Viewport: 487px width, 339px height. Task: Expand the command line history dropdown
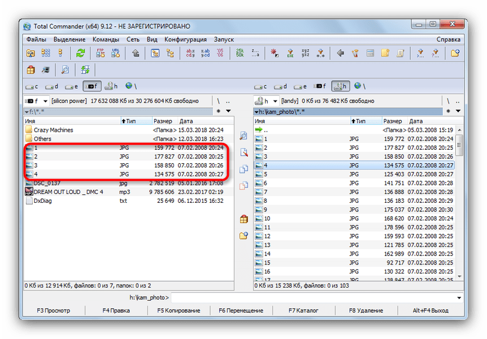(459, 298)
